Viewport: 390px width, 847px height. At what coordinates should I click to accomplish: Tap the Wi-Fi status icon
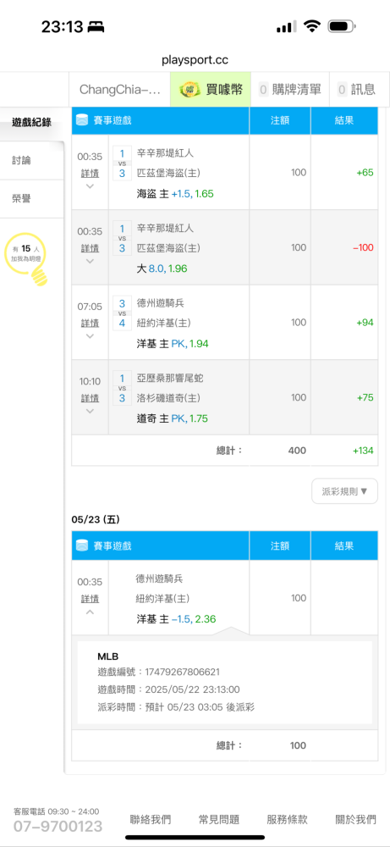point(312,26)
